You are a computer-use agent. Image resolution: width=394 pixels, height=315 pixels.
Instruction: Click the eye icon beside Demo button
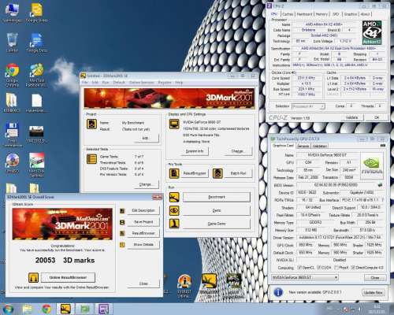point(174,210)
